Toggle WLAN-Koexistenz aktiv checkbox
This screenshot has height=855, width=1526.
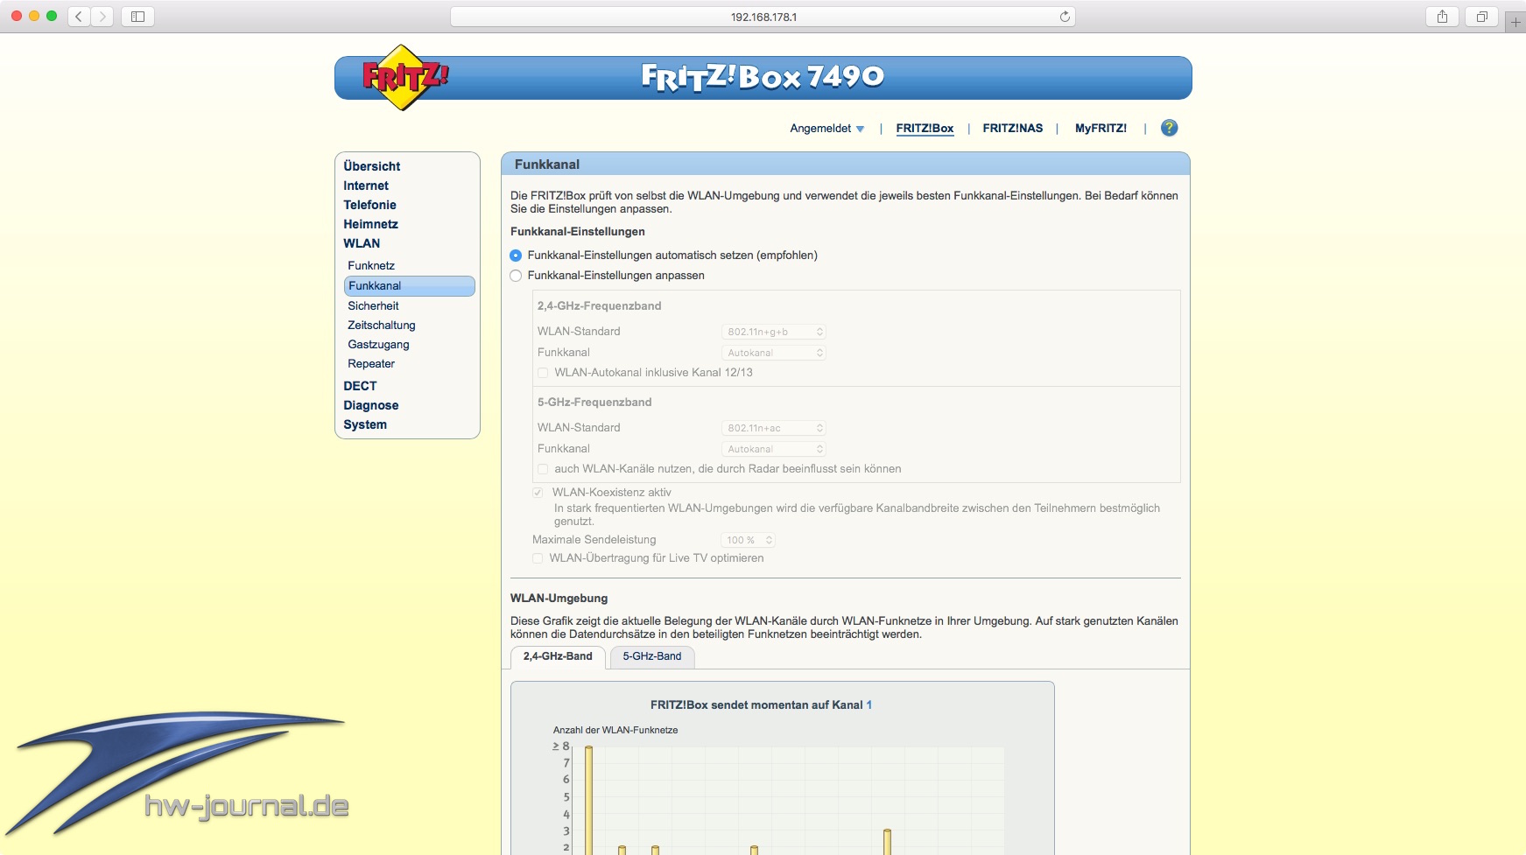pos(538,493)
